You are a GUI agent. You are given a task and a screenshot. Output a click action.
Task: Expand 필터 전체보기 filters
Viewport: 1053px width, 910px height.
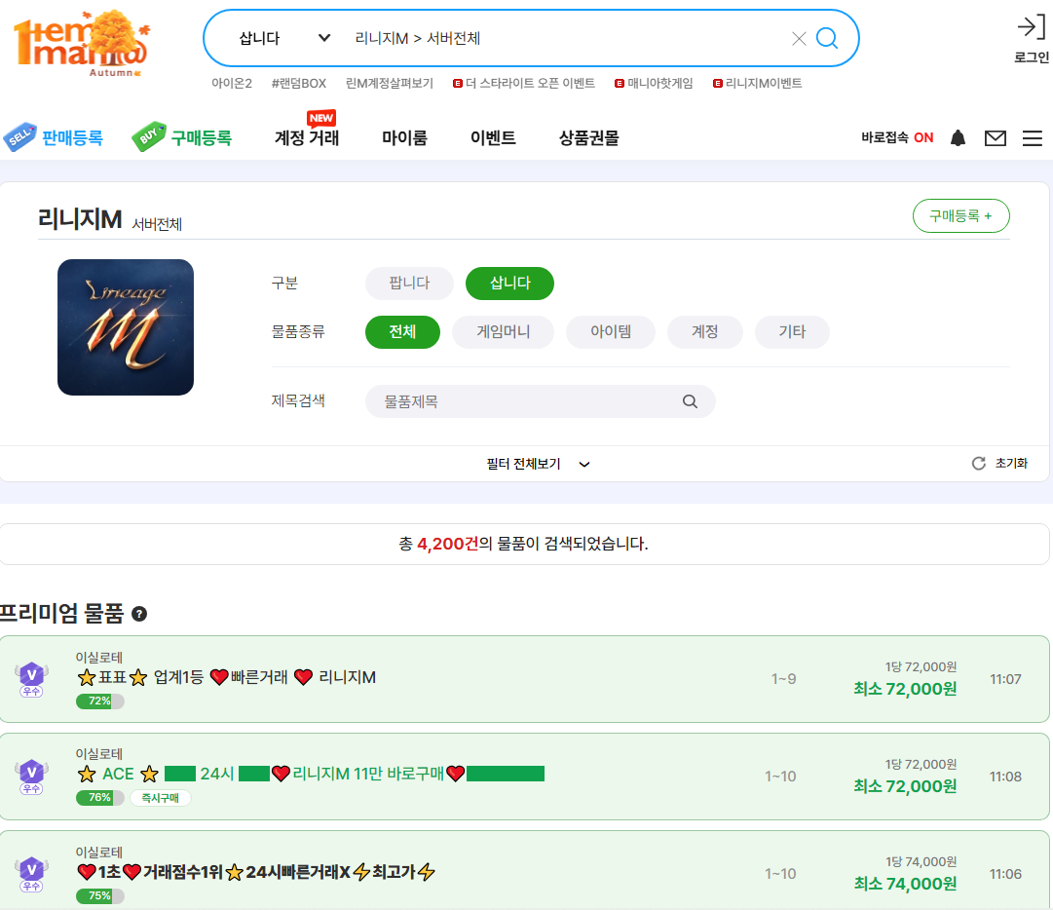coord(538,464)
